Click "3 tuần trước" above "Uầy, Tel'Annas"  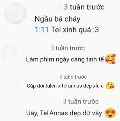81,101
